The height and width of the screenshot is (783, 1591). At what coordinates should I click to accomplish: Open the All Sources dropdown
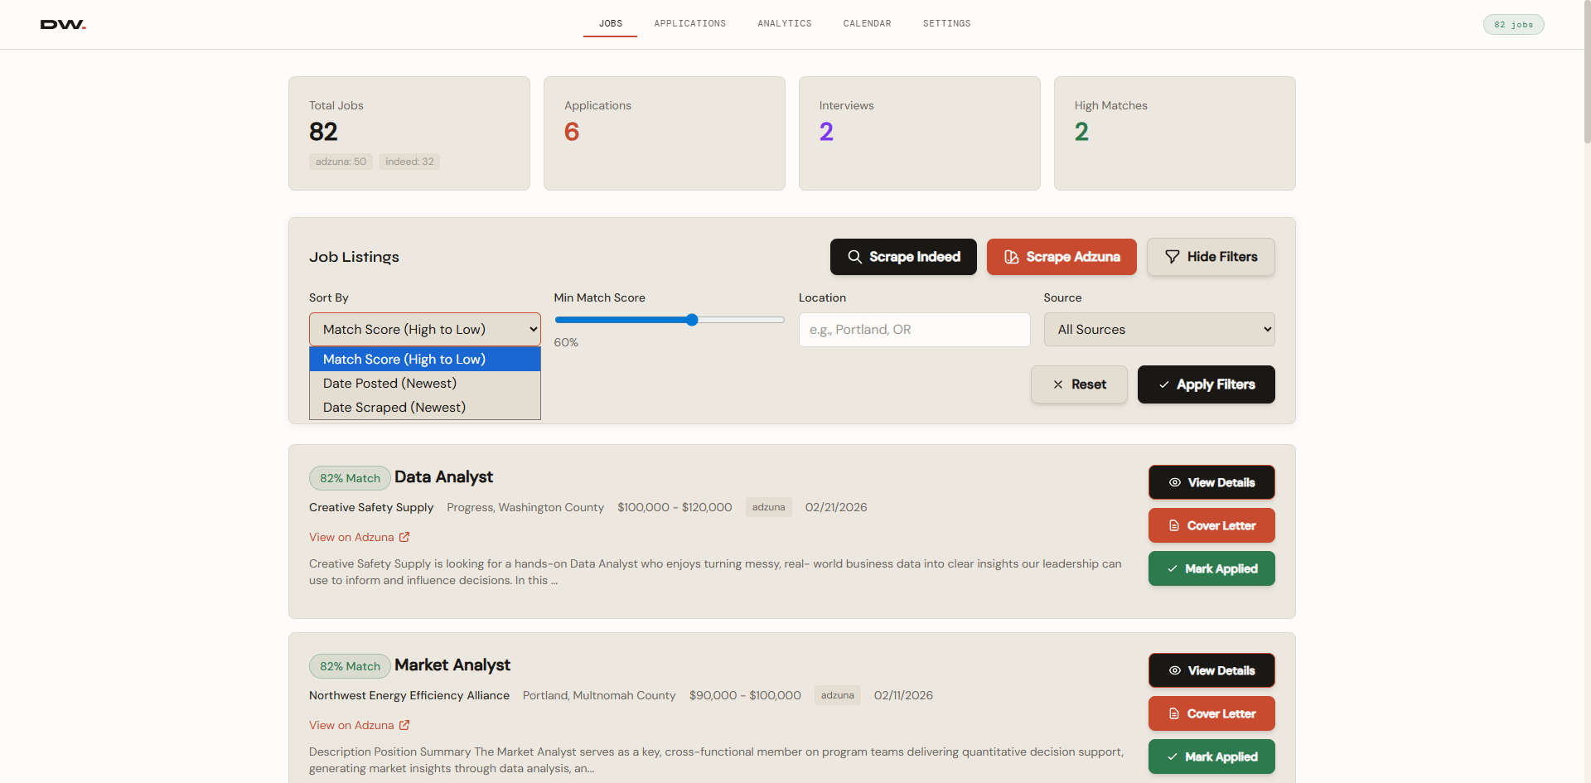point(1159,329)
